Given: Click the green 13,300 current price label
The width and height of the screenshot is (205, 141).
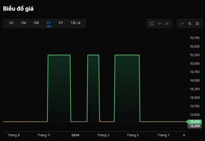Looking at the screenshot, I should tap(195, 122).
